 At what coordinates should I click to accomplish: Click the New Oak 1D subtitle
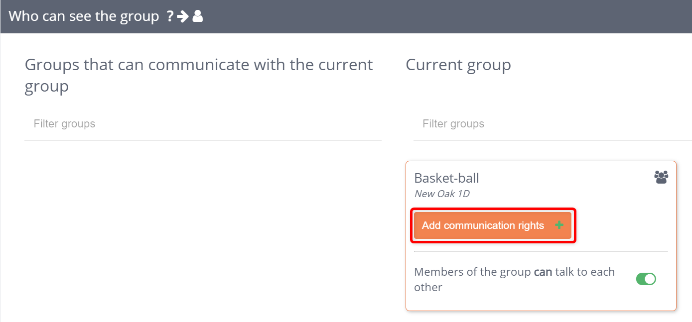click(442, 194)
